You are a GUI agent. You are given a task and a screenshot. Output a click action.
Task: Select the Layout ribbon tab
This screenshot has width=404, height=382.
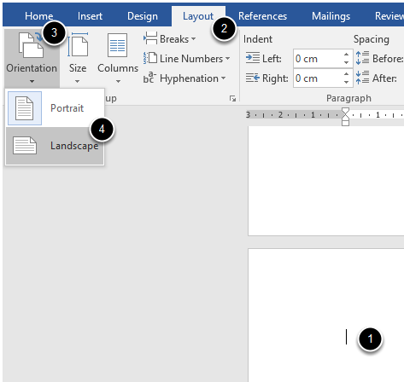(x=198, y=16)
